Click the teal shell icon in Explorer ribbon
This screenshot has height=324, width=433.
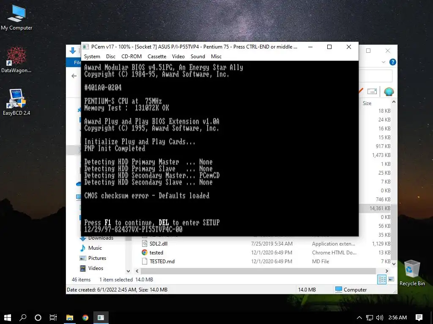pos(389,92)
